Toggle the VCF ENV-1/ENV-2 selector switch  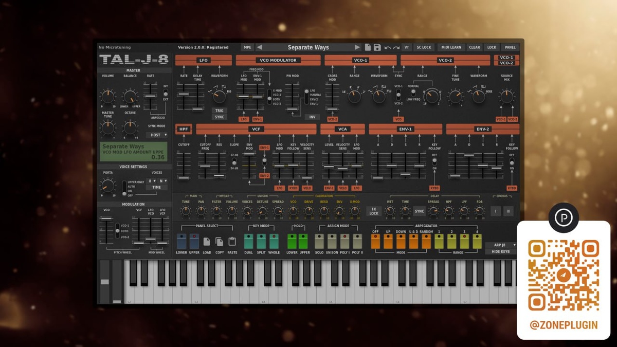[x=264, y=161]
